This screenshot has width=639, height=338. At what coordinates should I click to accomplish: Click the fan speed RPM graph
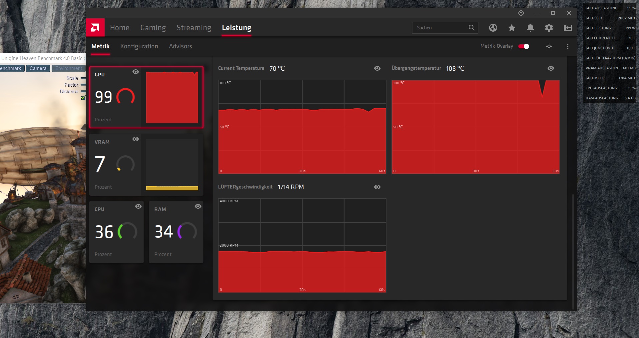pos(302,246)
